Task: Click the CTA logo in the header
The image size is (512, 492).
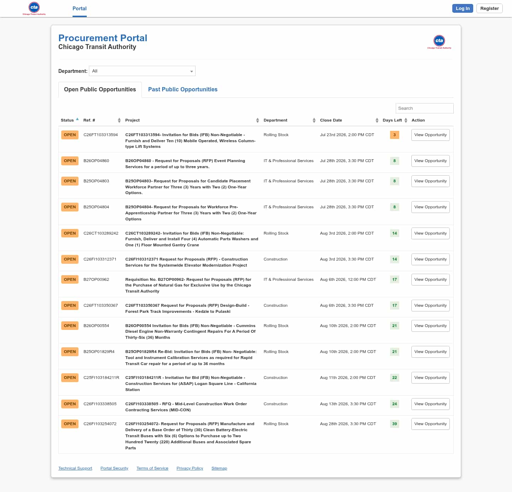Action: [x=34, y=8]
